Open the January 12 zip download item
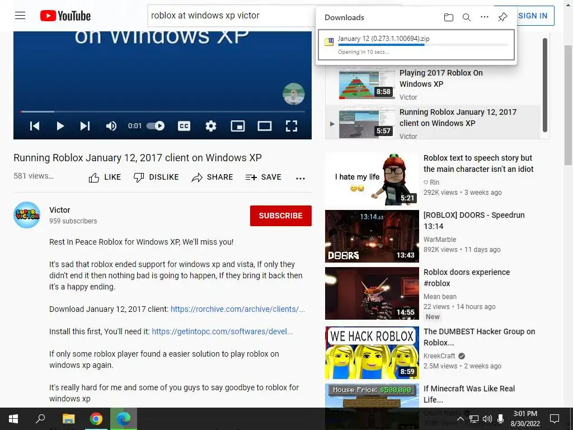The image size is (573, 430). 416,45
